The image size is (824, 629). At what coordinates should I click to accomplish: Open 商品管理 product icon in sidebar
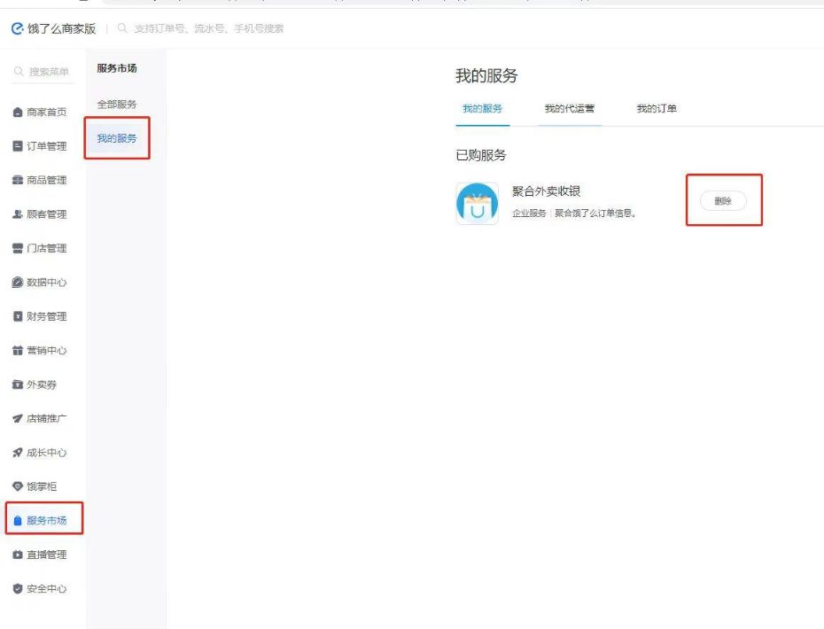[18, 180]
